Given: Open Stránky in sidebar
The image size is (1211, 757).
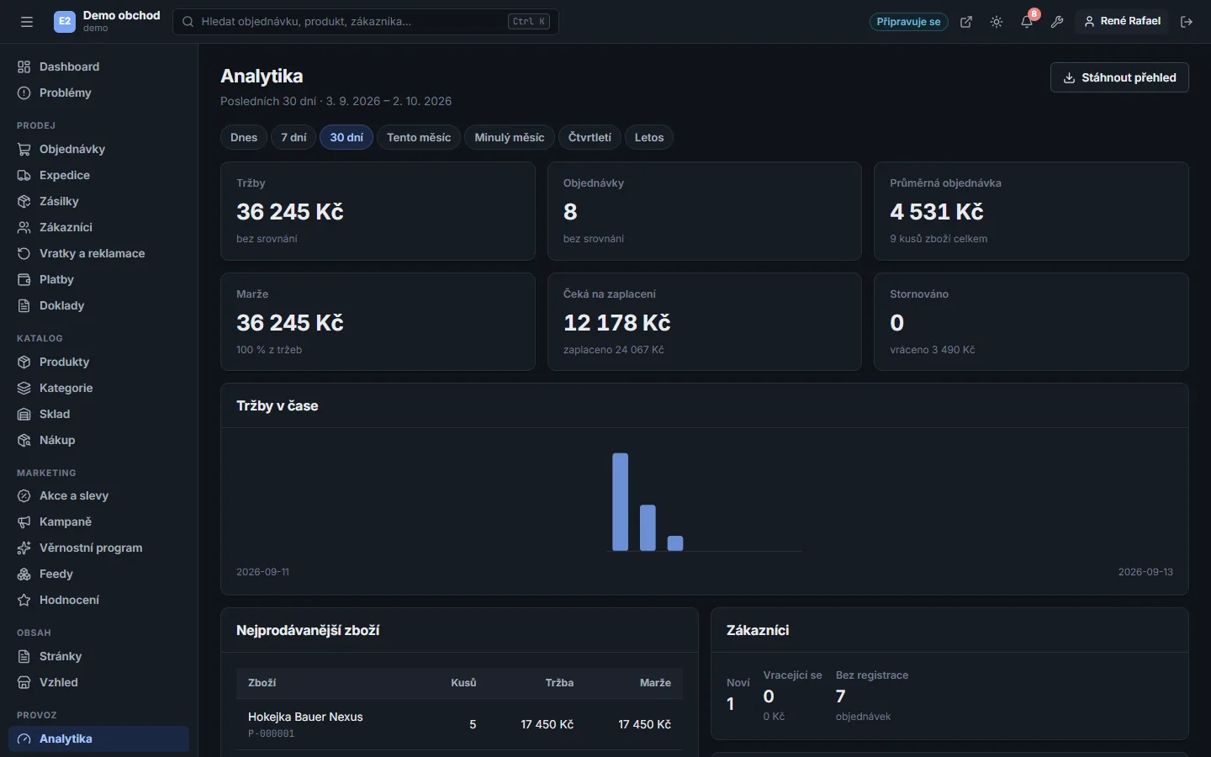Looking at the screenshot, I should pyautogui.click(x=98, y=656).
